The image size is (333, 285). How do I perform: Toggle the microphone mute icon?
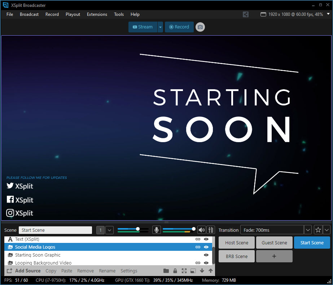click(x=156, y=230)
